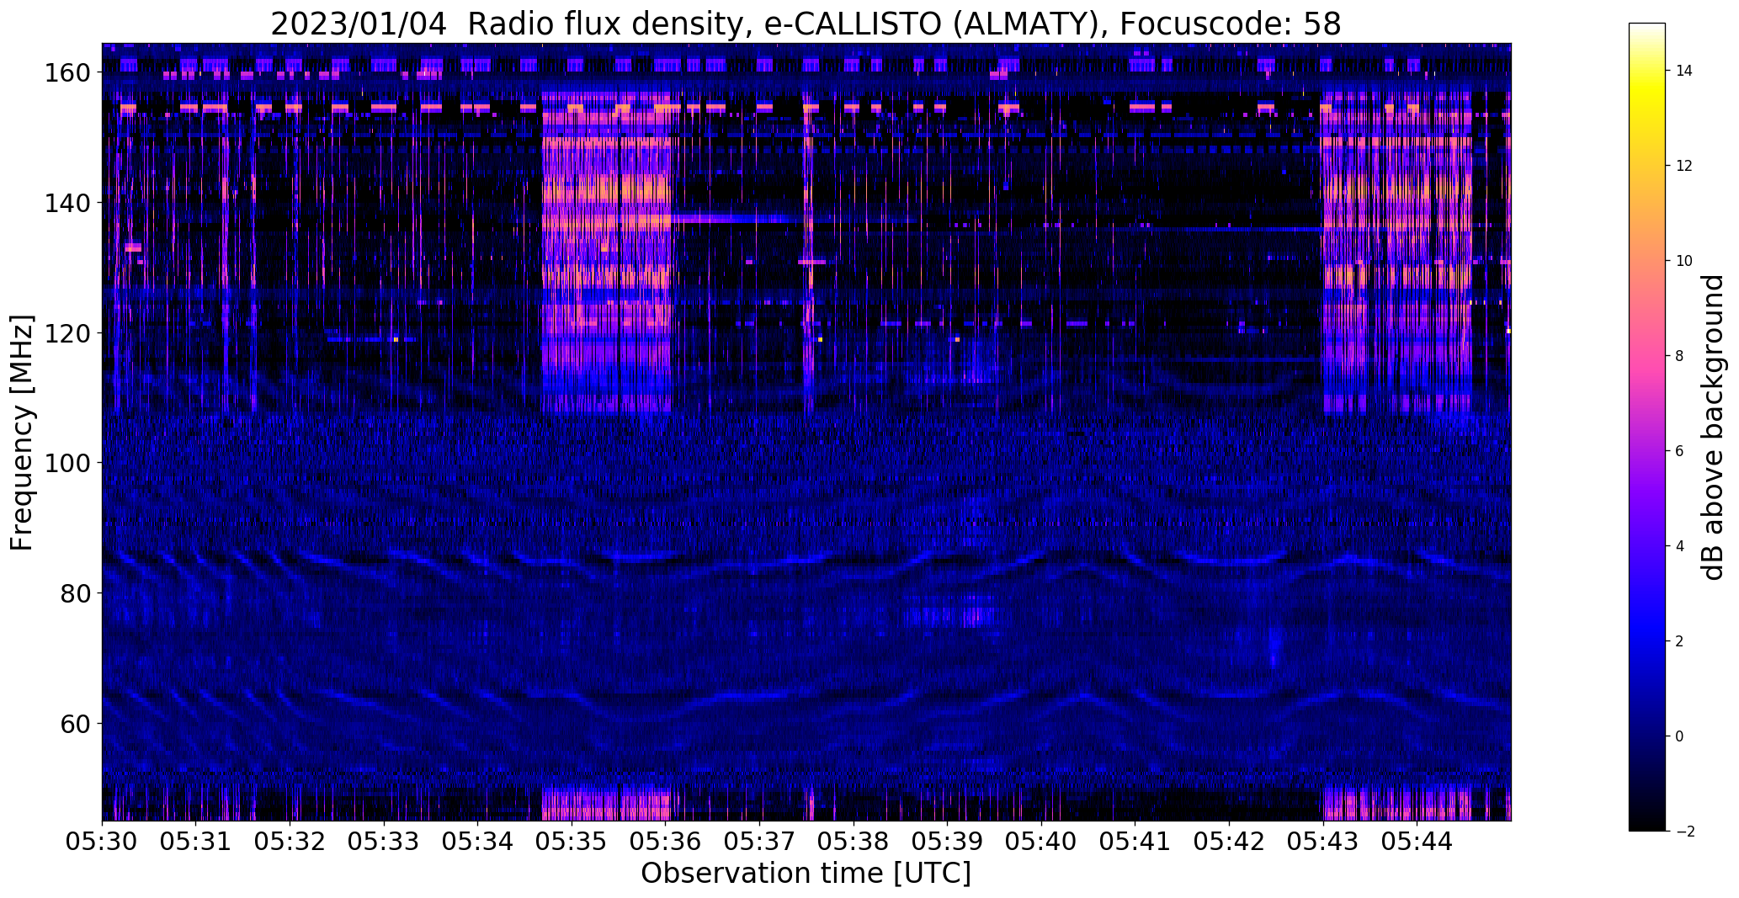Screen dimensions: 1739x898
Task: Click the 05:32 time tick label
Action: (x=290, y=842)
